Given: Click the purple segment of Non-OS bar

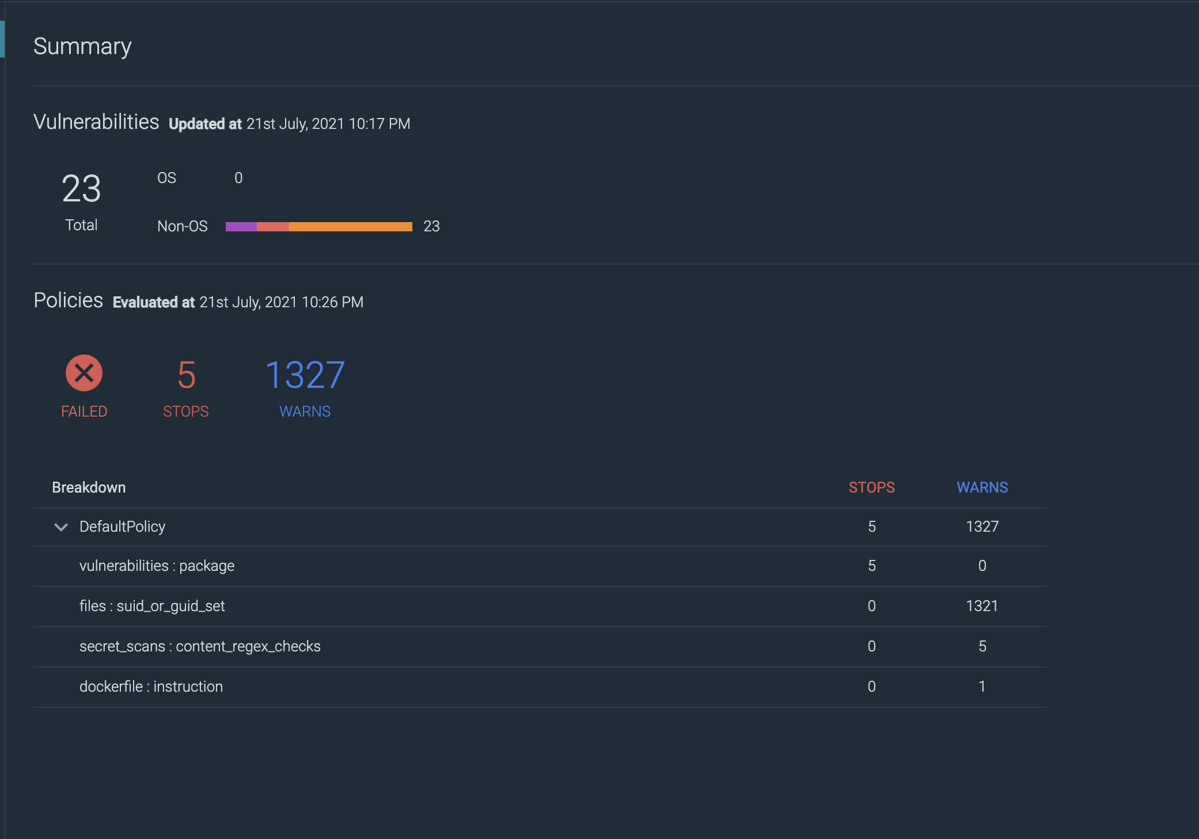Looking at the screenshot, I should coord(241,227).
